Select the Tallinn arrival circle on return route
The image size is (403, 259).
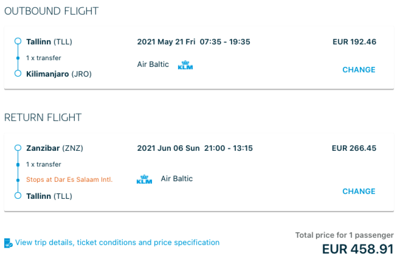coord(17,196)
